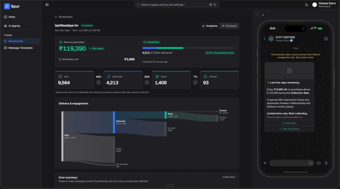
Task: Click the Failed 5,090 chart label
Action: 119,150
